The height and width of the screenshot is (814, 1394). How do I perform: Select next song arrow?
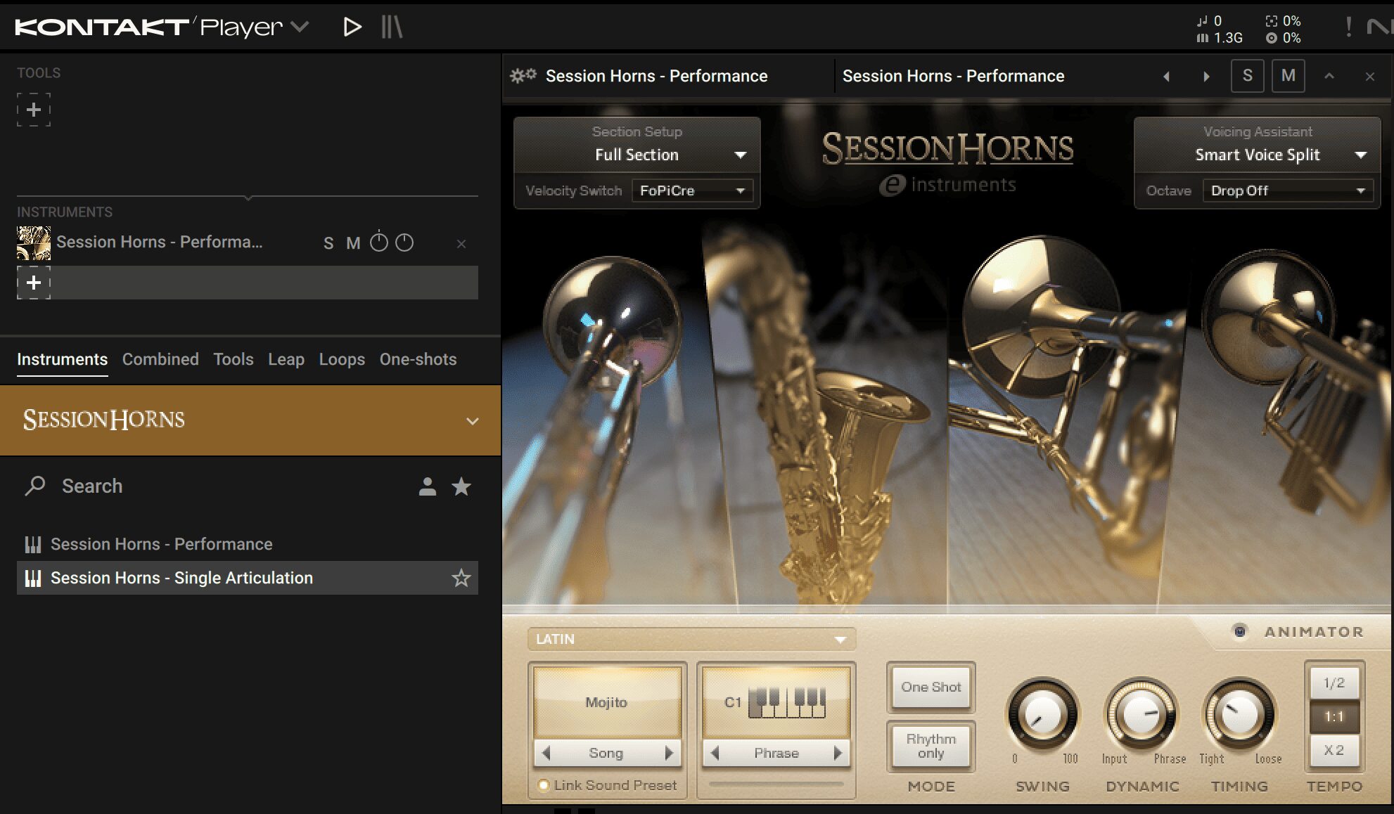pyautogui.click(x=669, y=753)
